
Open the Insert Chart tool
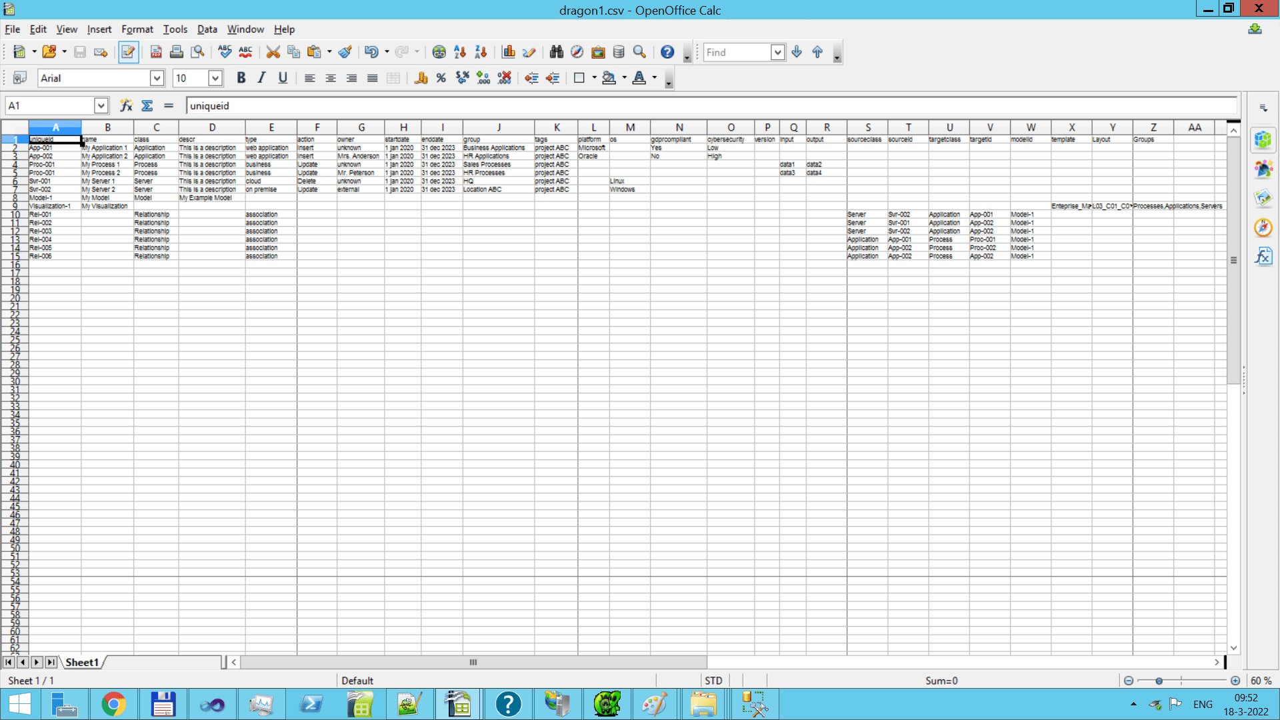[x=509, y=52]
